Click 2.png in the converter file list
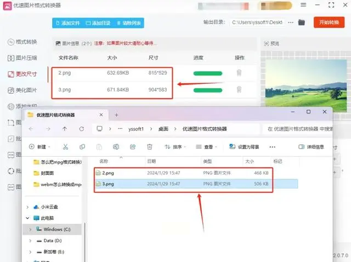351x262 pixels. (65, 73)
